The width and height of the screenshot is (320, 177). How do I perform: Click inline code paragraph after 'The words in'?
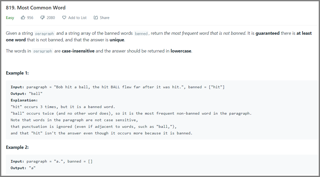coord(43,51)
